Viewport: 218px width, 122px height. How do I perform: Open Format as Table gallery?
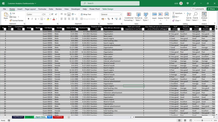click(138, 17)
